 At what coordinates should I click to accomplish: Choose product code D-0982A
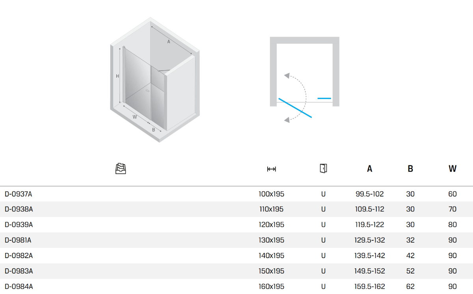19,255
